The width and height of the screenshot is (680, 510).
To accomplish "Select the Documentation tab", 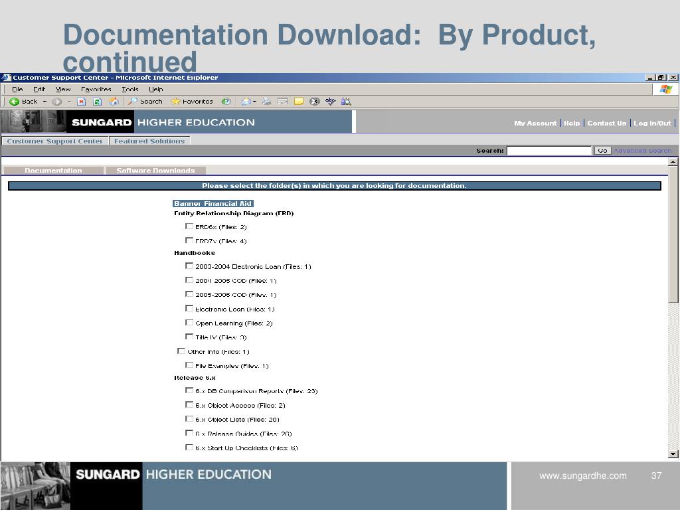I will 53,171.
